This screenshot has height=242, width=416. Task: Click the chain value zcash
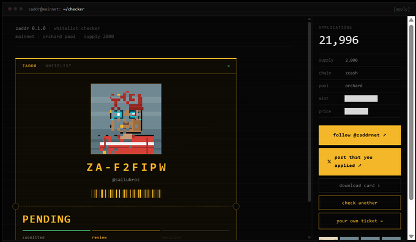(351, 73)
